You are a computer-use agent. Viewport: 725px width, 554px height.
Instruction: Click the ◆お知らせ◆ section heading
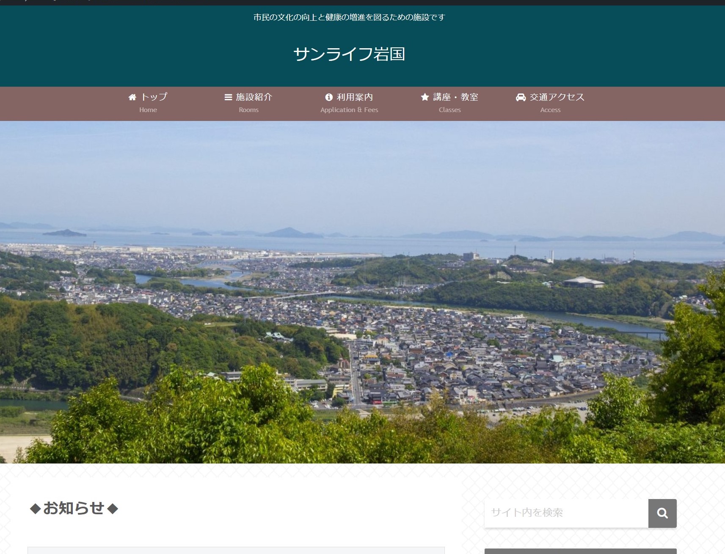[74, 508]
